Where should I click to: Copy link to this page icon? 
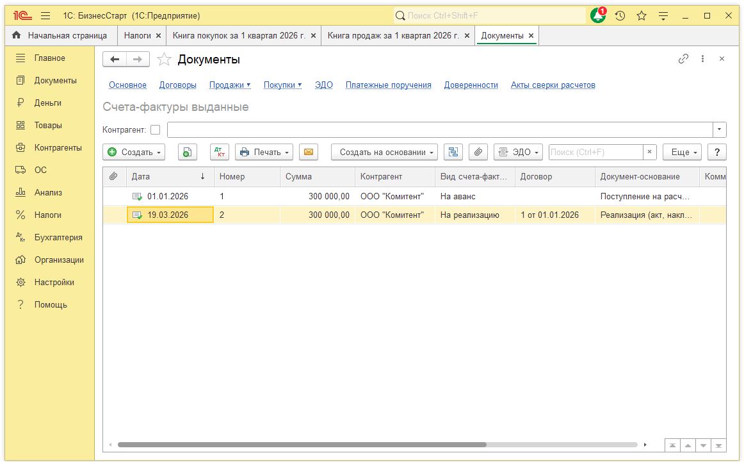click(x=684, y=59)
